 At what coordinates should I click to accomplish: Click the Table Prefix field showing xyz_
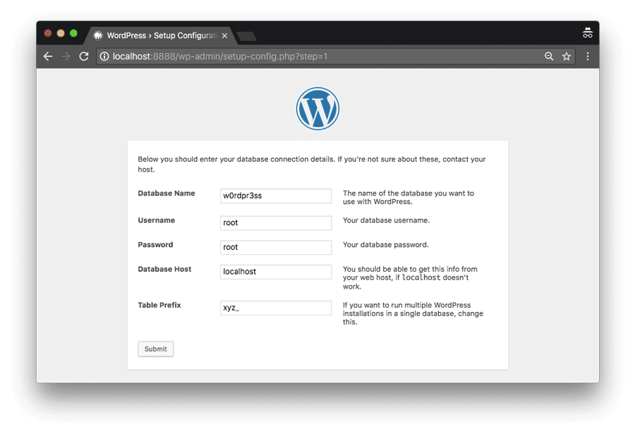click(x=275, y=308)
